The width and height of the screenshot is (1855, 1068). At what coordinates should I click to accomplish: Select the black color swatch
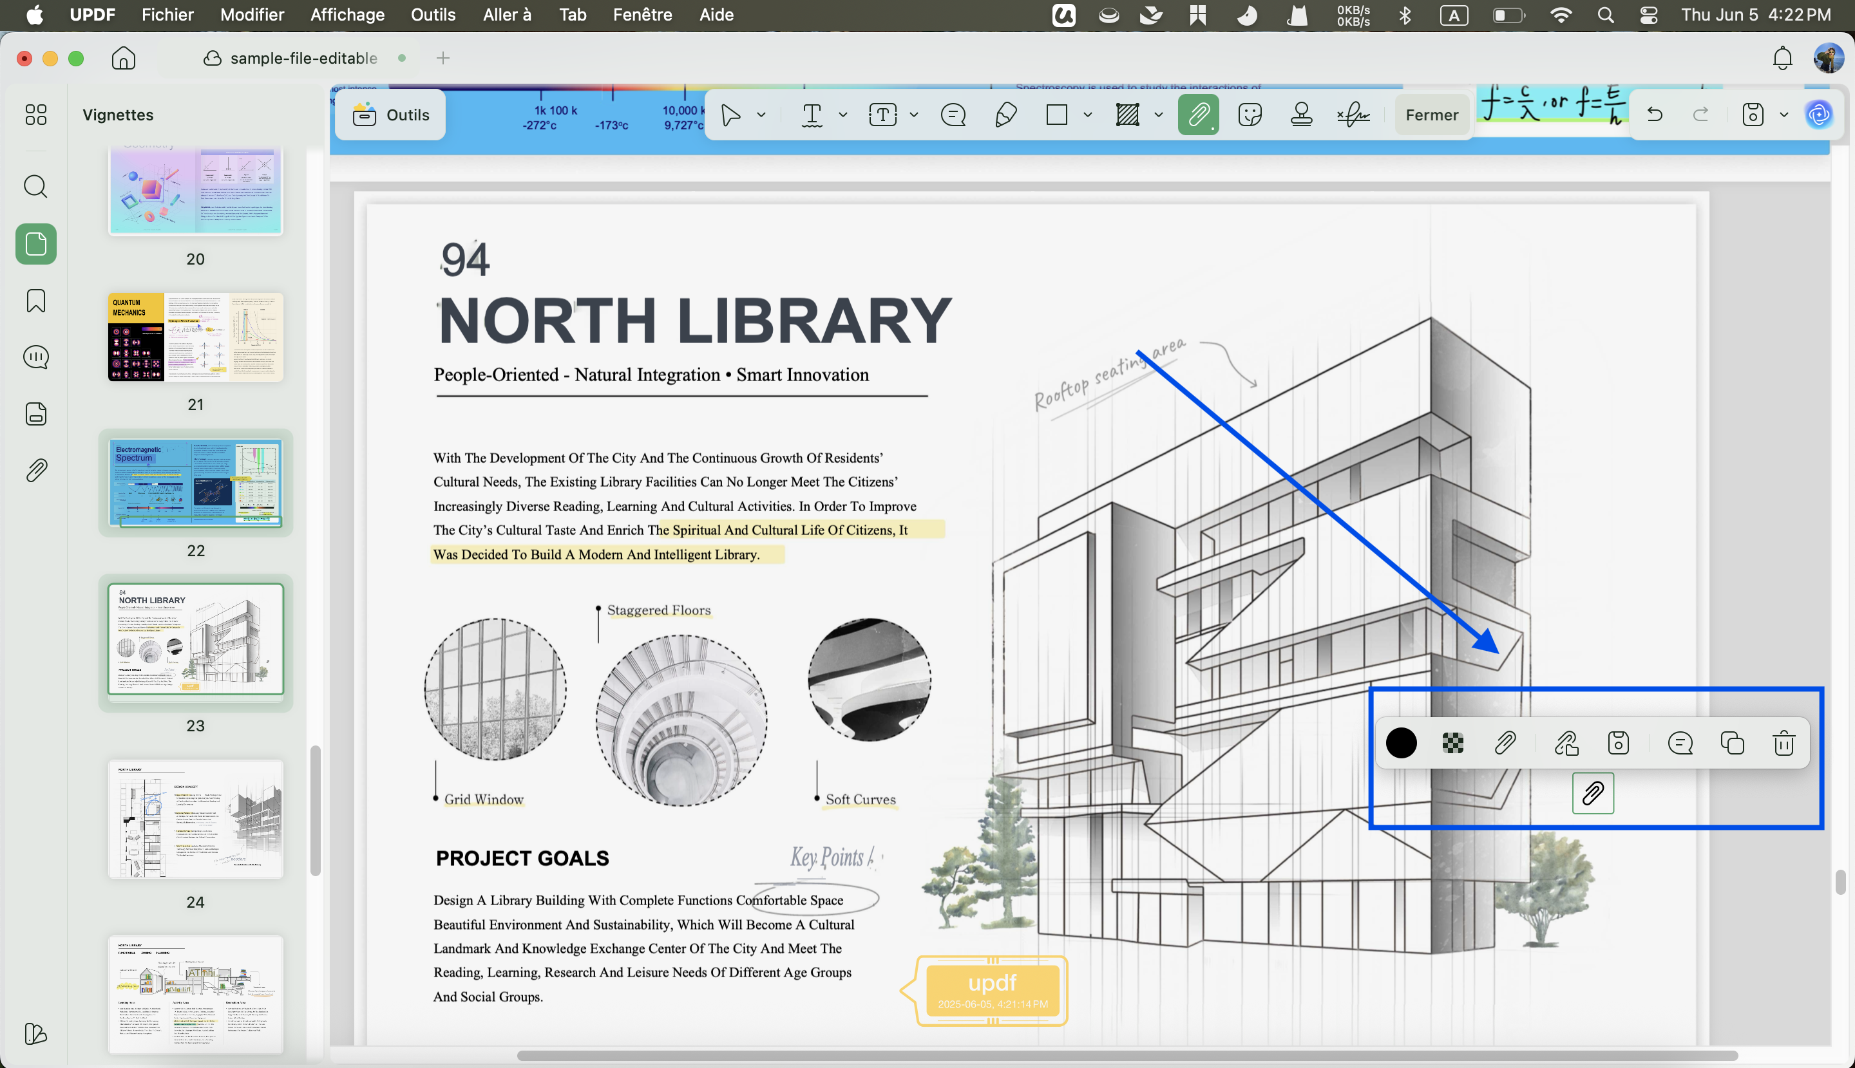[1401, 743]
